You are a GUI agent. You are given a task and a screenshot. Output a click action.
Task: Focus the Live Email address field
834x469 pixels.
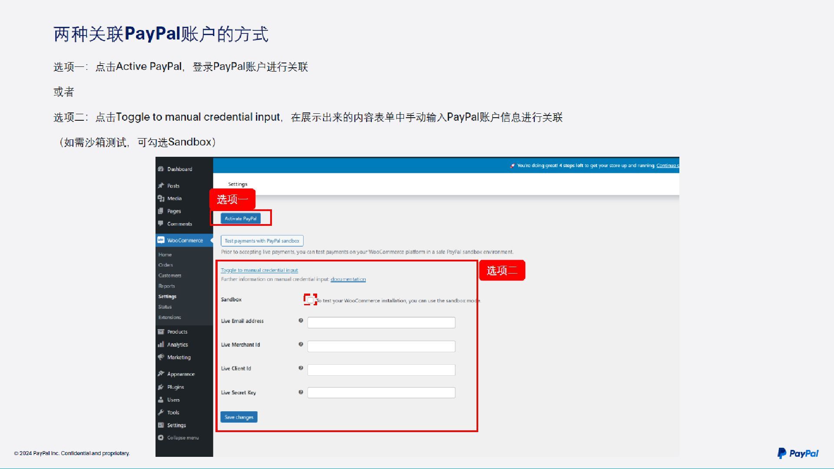click(x=381, y=322)
